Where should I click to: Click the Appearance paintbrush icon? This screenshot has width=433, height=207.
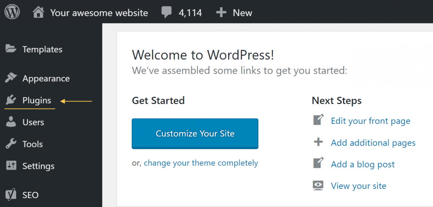11,78
